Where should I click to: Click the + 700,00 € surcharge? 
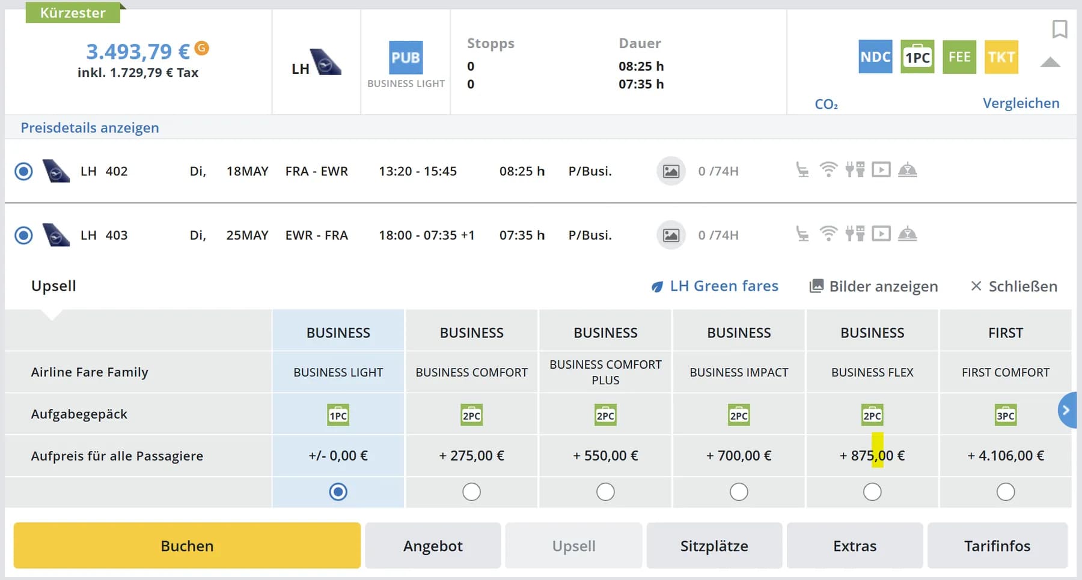click(739, 456)
